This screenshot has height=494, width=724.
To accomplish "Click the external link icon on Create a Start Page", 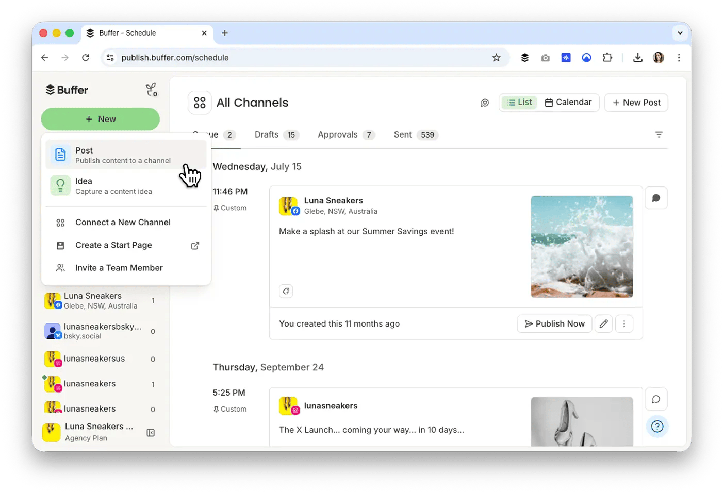I will (x=195, y=246).
